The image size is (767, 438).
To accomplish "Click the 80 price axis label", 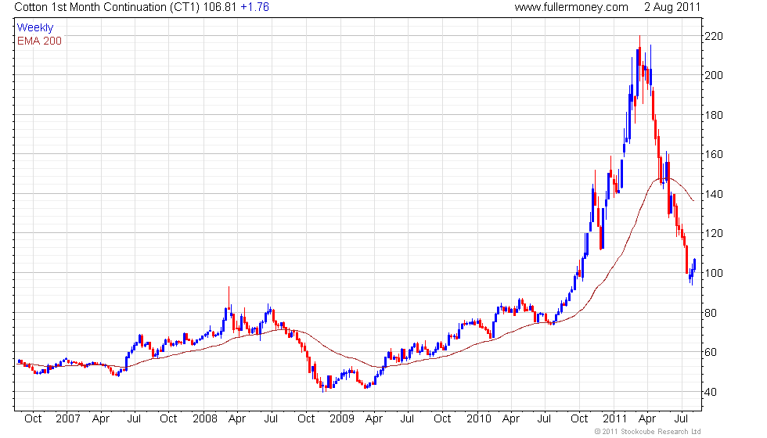I will (x=711, y=313).
